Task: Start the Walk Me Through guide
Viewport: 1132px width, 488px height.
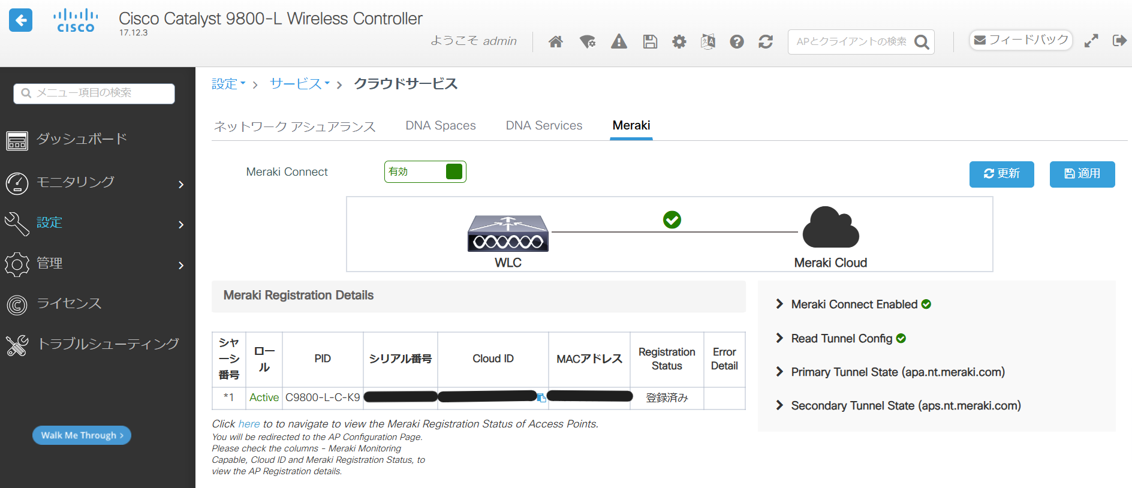Action: pyautogui.click(x=82, y=435)
